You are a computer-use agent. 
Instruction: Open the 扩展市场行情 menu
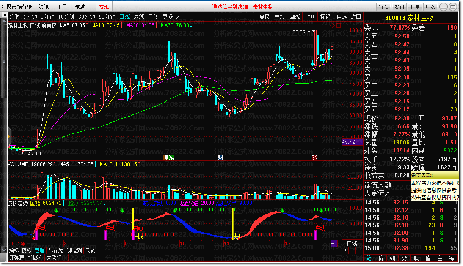pyautogui.click(x=17, y=7)
